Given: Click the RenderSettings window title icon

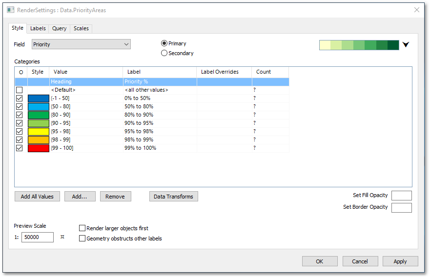Looking at the screenshot, I should pyautogui.click(x=10, y=10).
